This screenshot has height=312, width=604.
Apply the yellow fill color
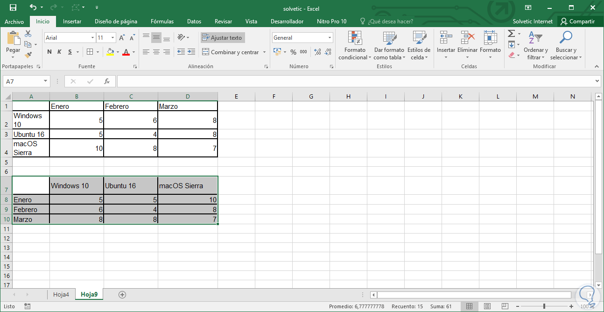pos(110,52)
